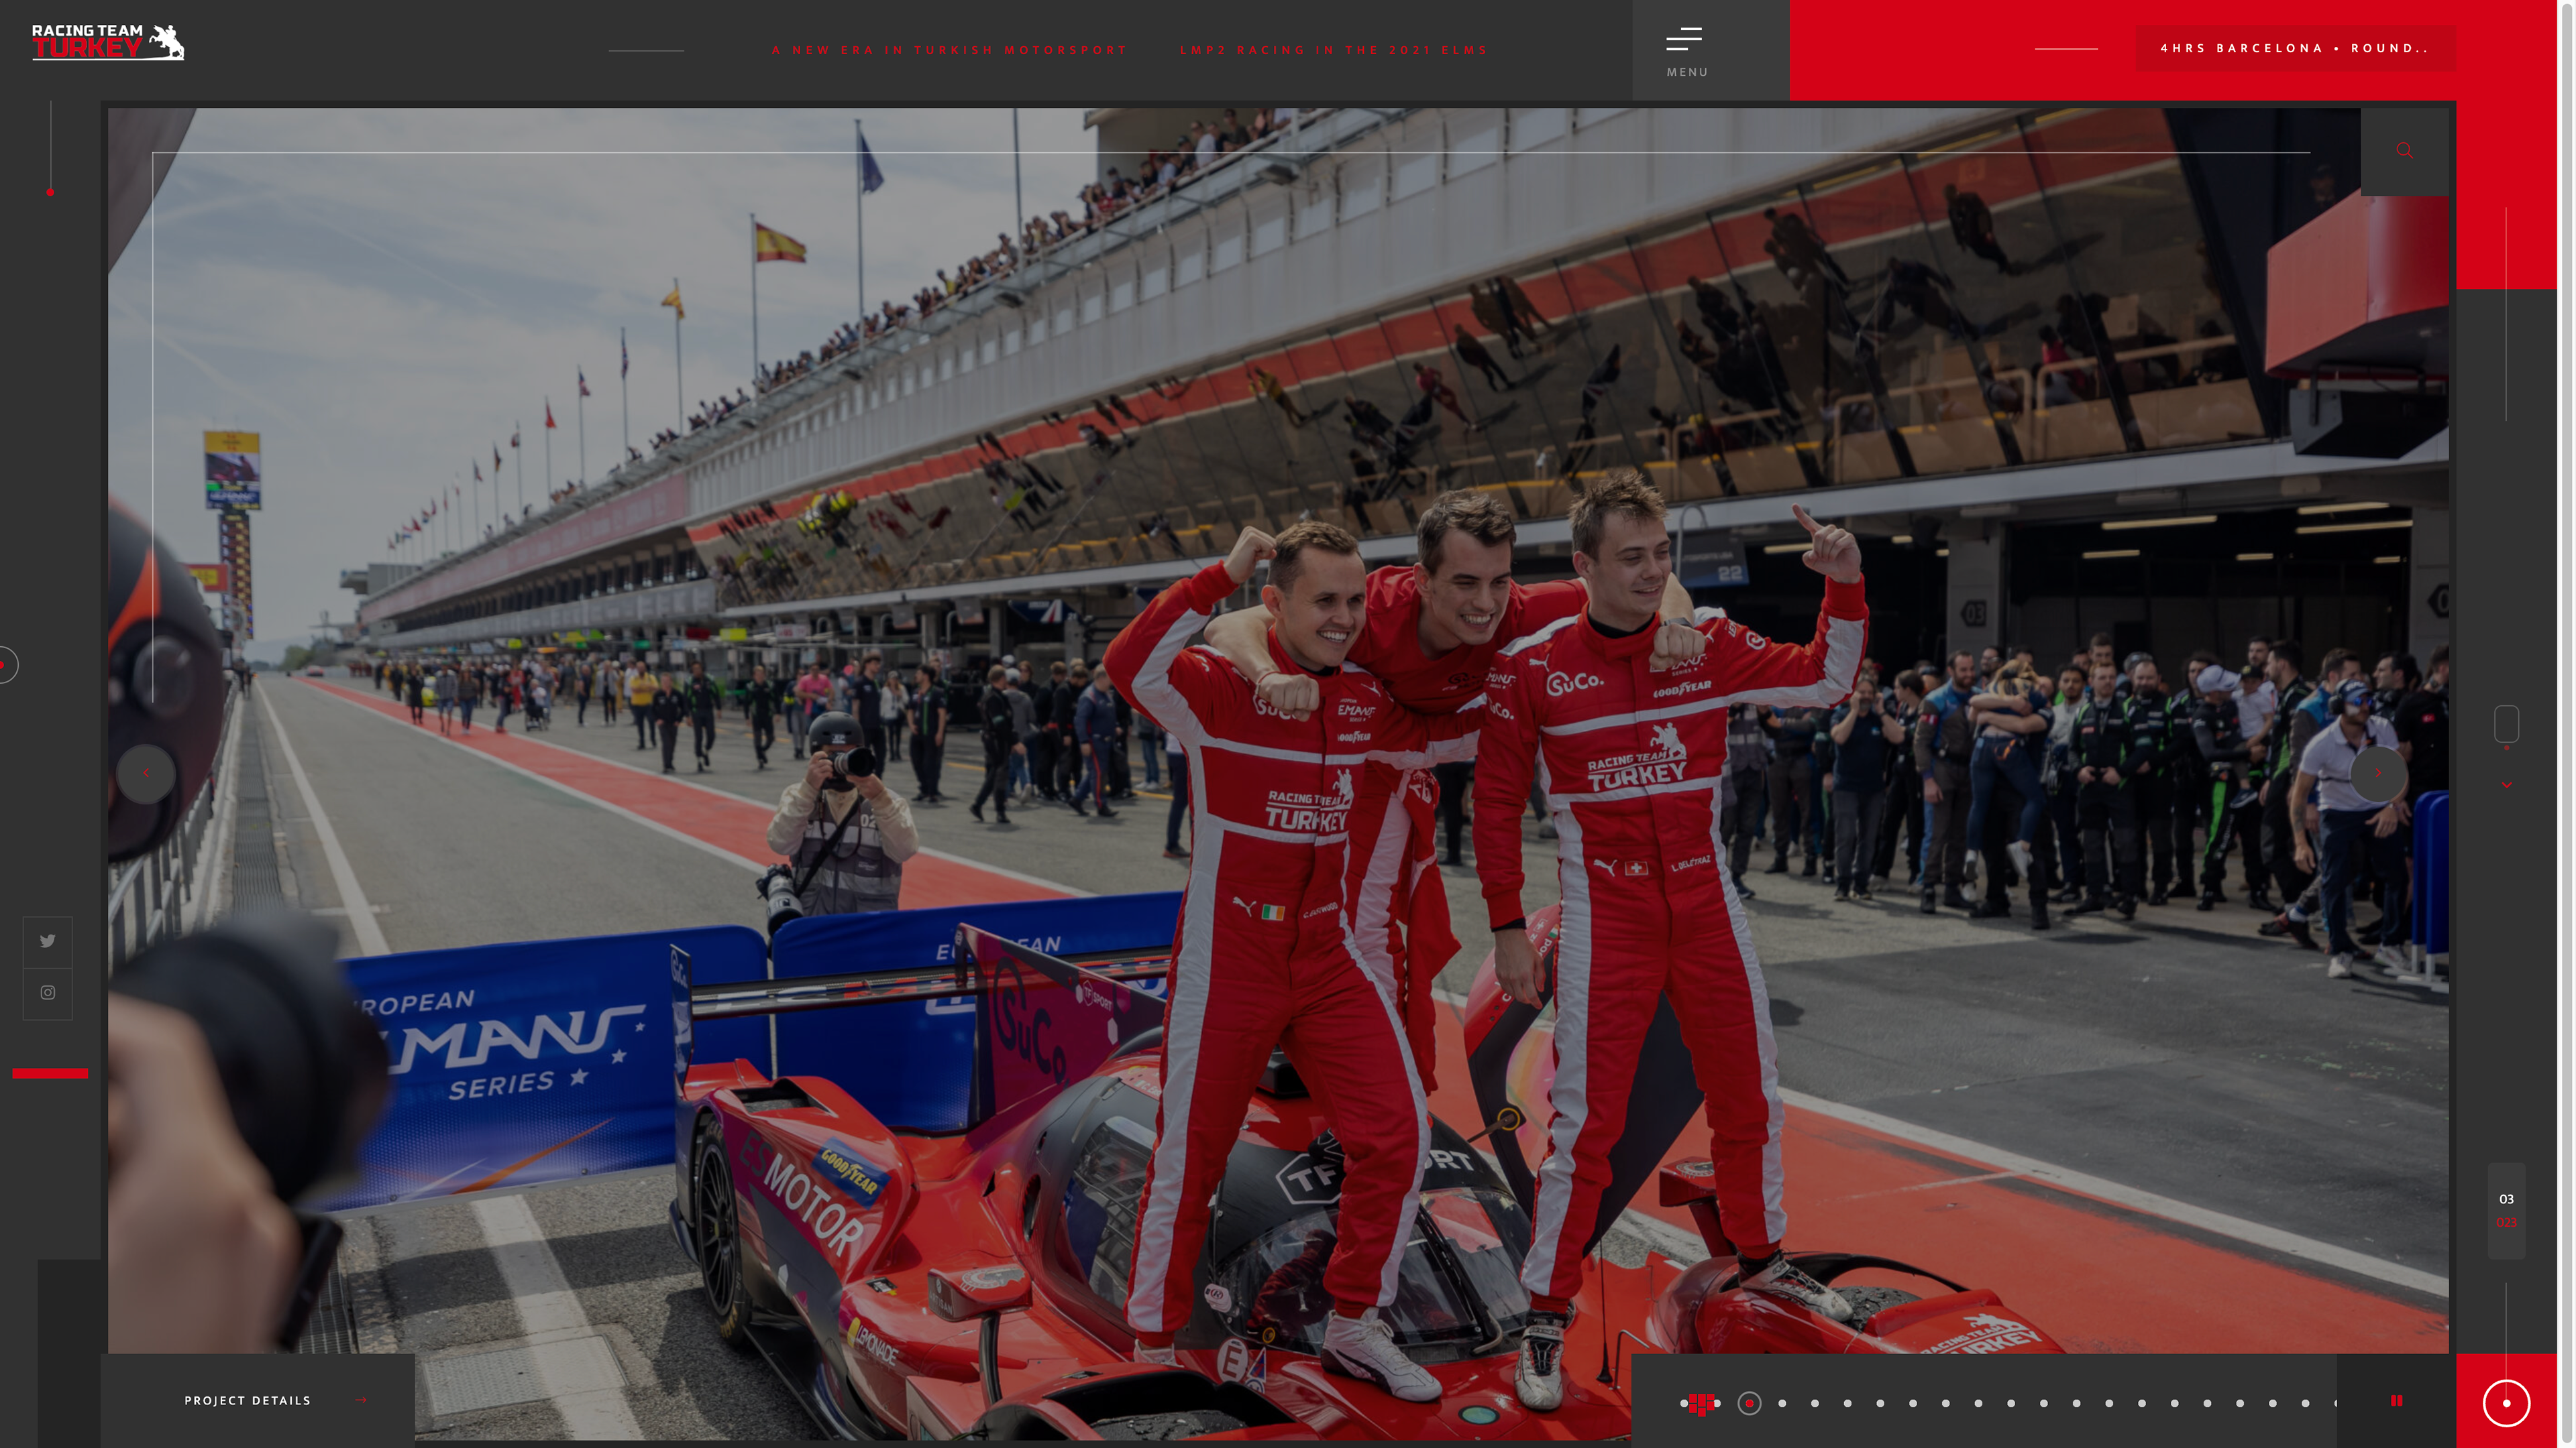This screenshot has height=1448, width=2576.
Task: Select the seventh slide pagination dot
Action: pos(1880,1403)
